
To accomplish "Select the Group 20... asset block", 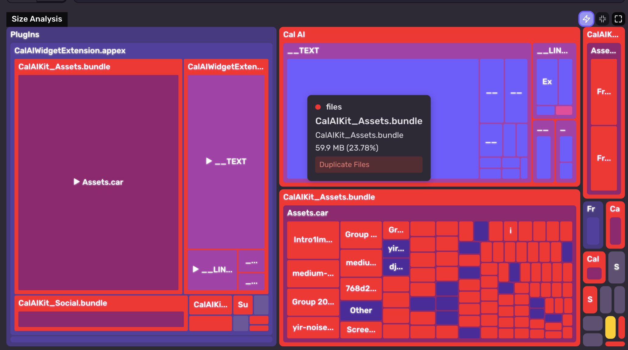I will coord(313,302).
